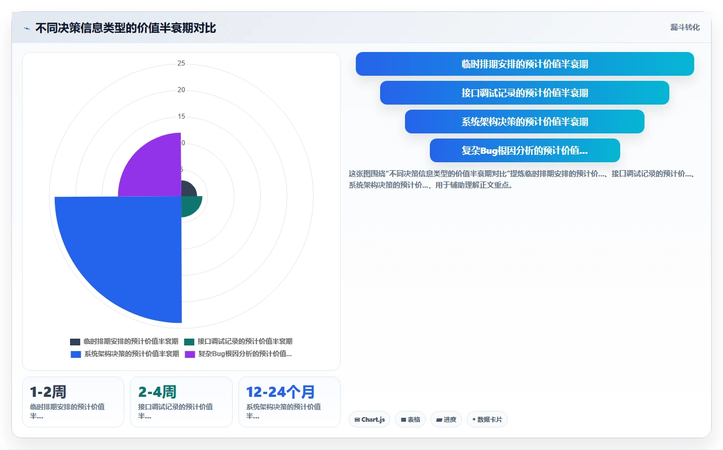This screenshot has height=450, width=723.
Task: Click the axis tick label 15
Action: tap(181, 116)
